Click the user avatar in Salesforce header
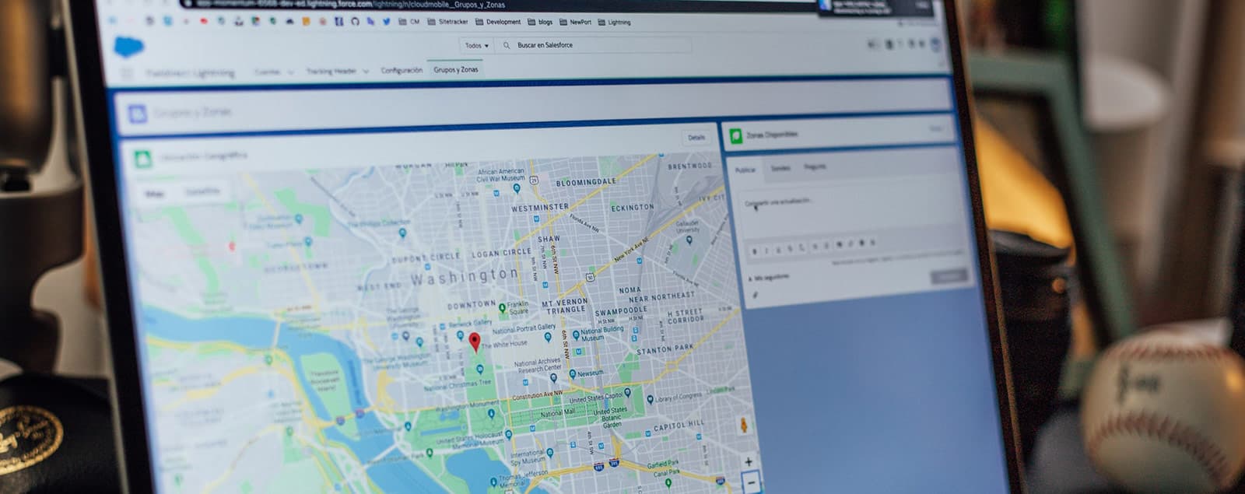The height and width of the screenshot is (494, 1245). click(936, 44)
